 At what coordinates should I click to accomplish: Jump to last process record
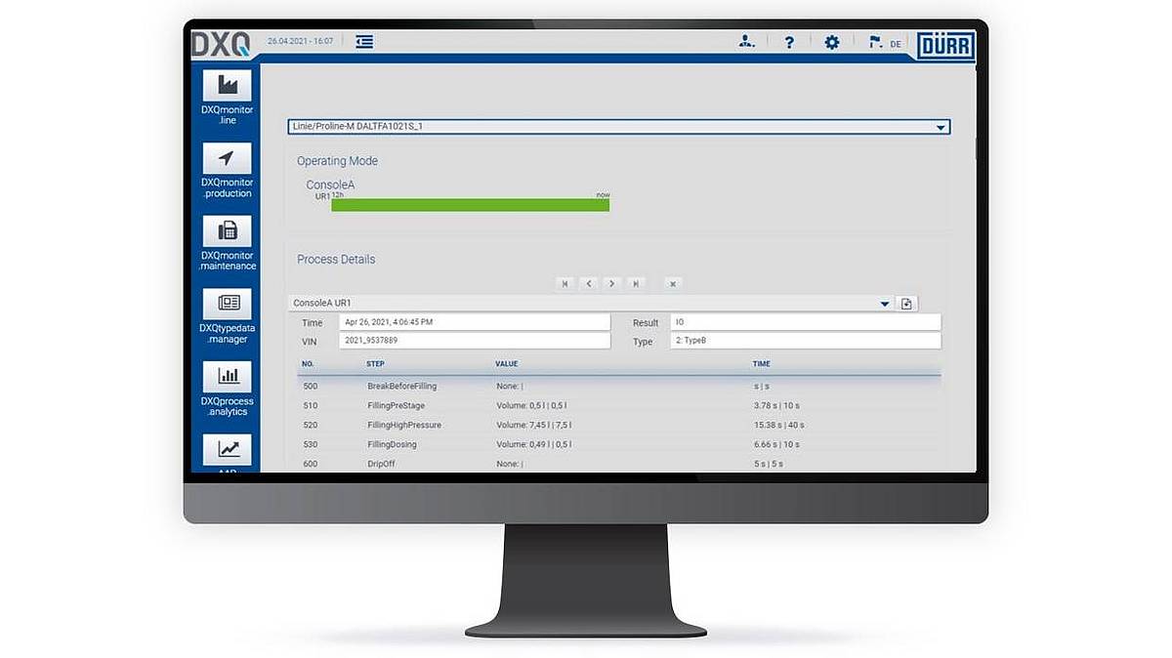(636, 283)
